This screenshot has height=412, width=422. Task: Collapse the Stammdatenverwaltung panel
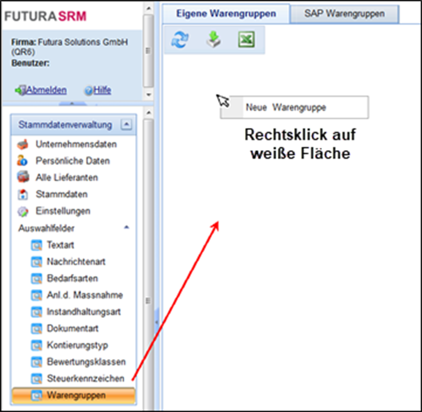click(126, 124)
